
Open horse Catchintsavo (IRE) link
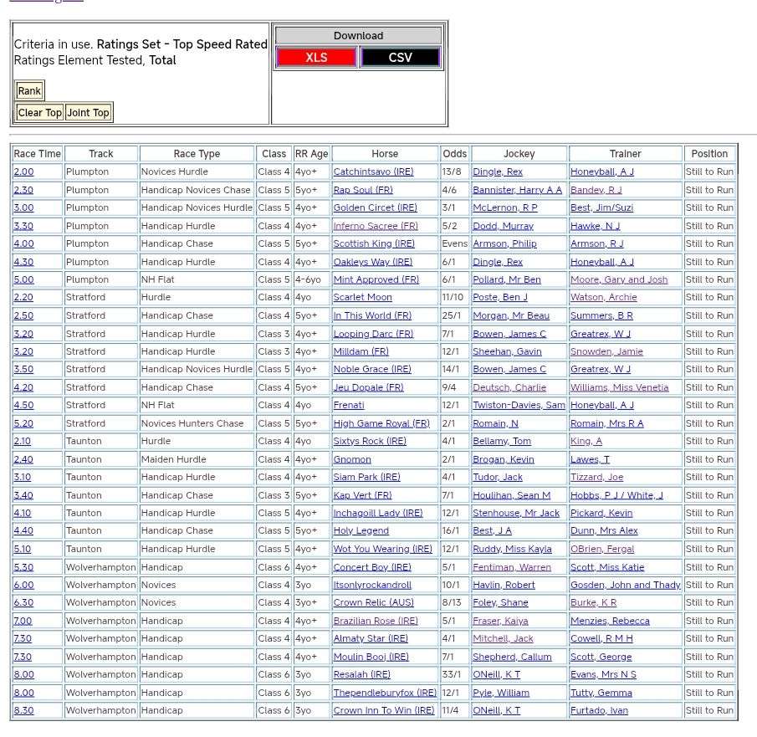pos(373,171)
